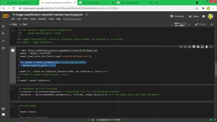Expand the RAM and Disk runtime dropdown
Screen dimensions: 217x122
coord(189,24)
